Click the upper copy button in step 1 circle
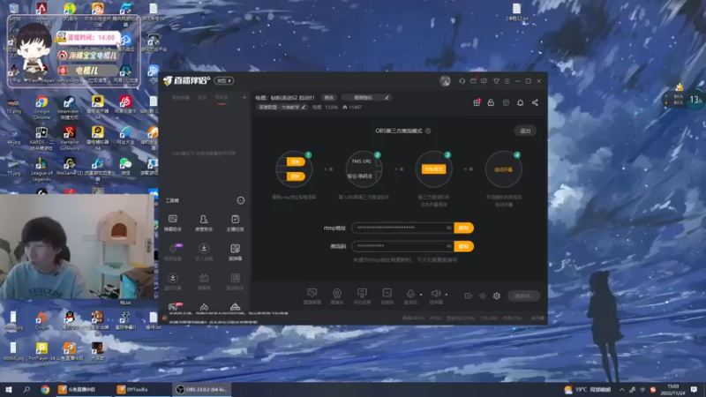Viewport: 706px width, 397px height. click(x=296, y=161)
